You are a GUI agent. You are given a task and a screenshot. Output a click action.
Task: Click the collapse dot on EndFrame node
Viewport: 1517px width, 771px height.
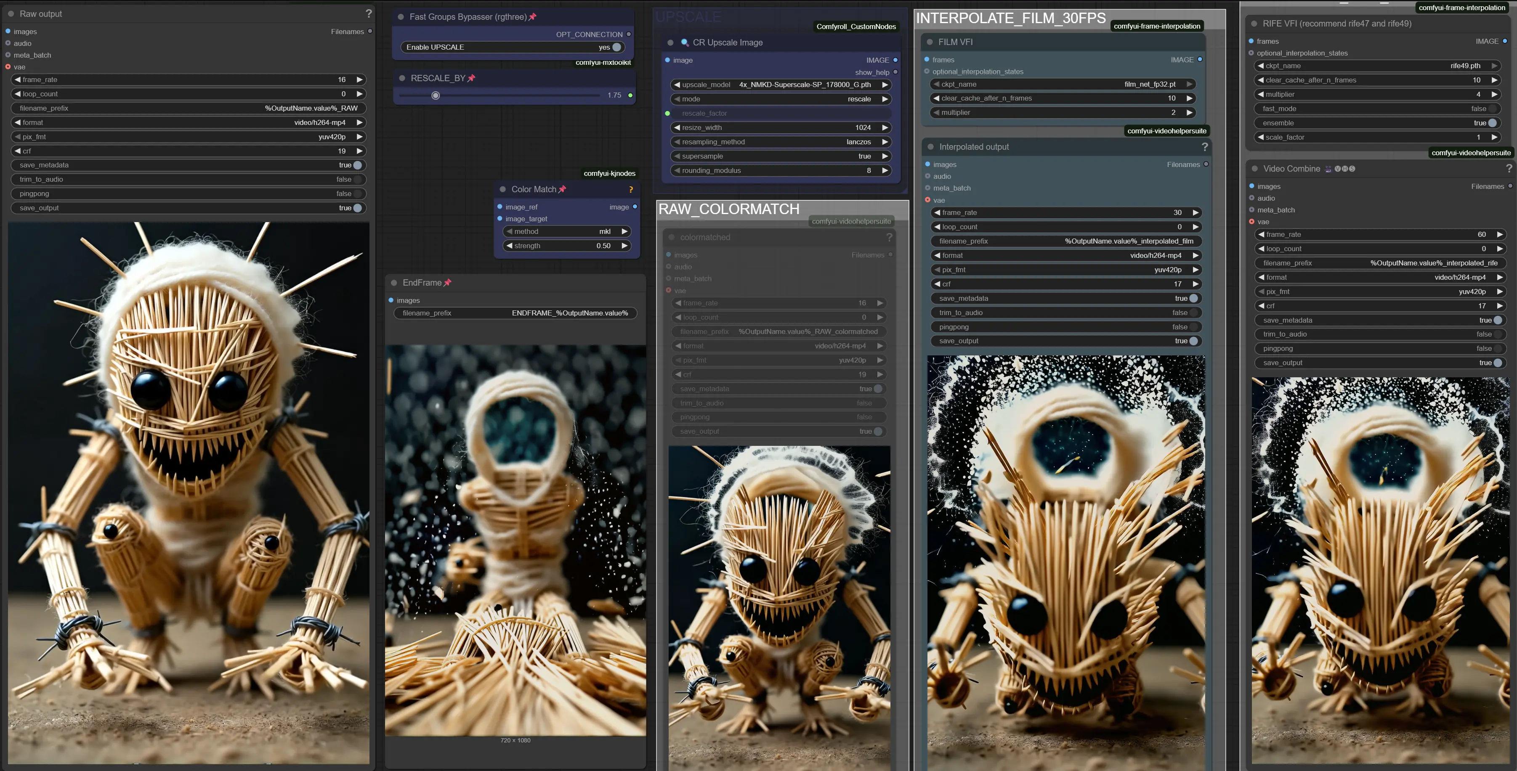point(394,283)
